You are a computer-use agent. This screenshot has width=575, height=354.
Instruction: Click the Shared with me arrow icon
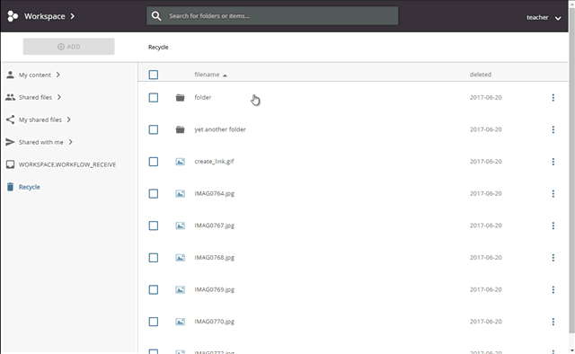(x=10, y=142)
